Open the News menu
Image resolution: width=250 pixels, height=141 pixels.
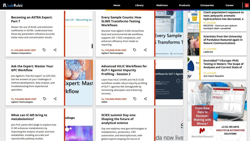pos(117,5)
